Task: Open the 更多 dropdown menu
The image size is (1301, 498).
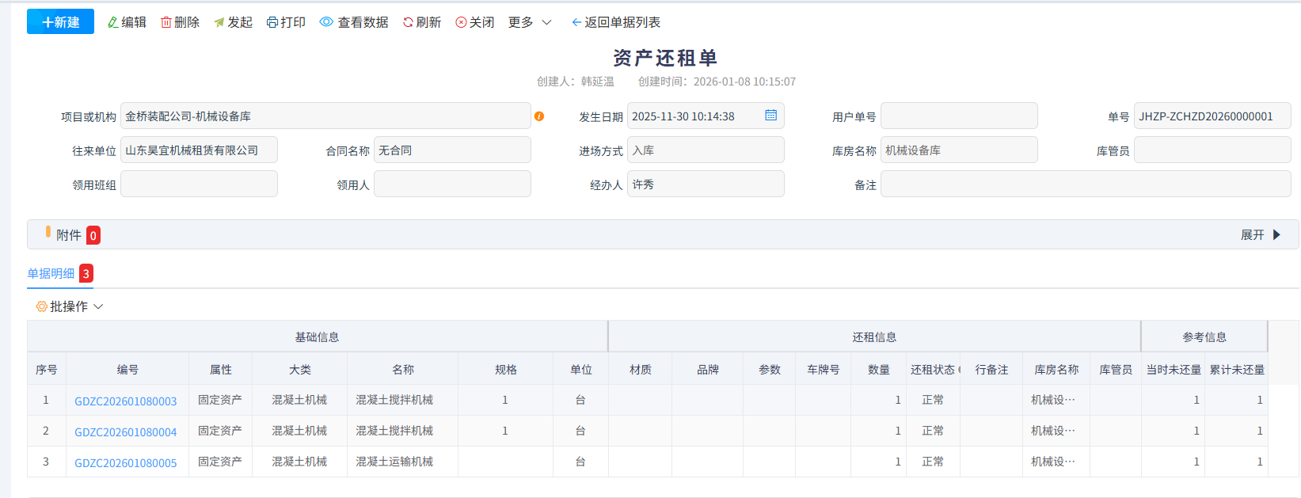Action: tap(529, 22)
